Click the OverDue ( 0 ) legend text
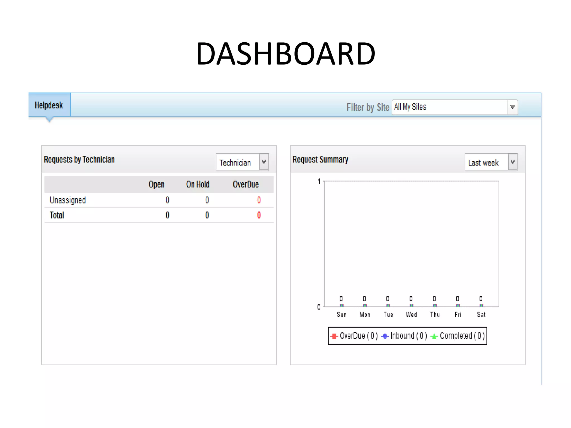 (x=359, y=336)
